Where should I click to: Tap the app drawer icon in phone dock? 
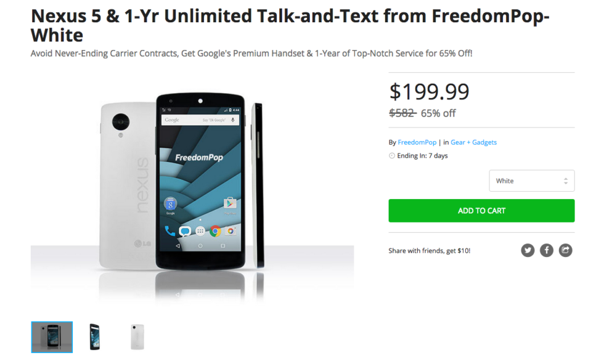tap(200, 231)
